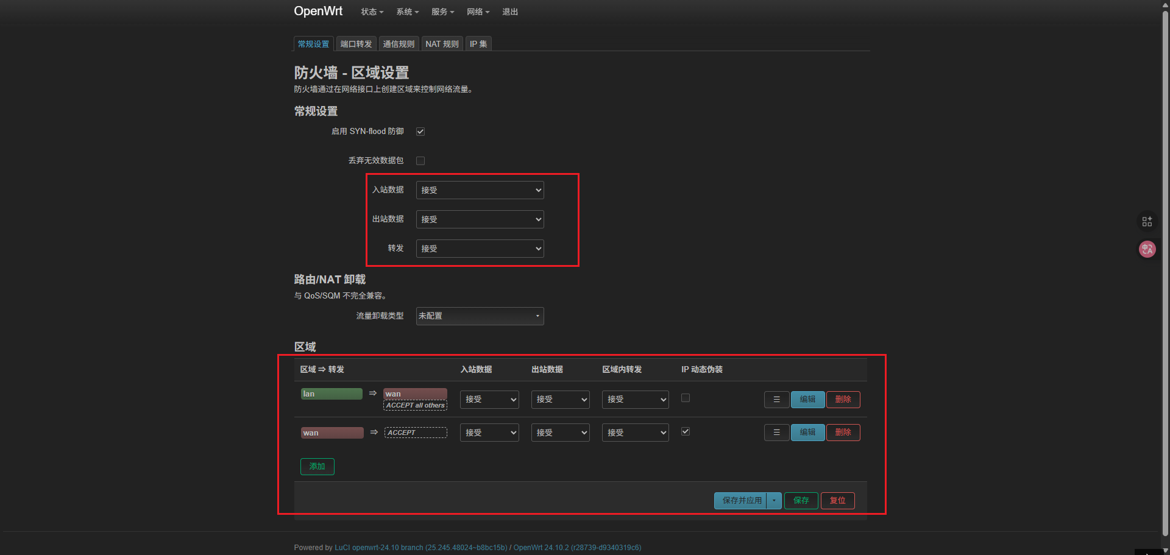This screenshot has height=555, width=1170.
Task: Click the ACCEPT all others forwarding badge
Action: point(415,406)
